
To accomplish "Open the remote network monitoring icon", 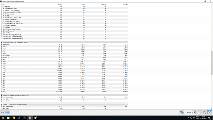I will (182, 112).
